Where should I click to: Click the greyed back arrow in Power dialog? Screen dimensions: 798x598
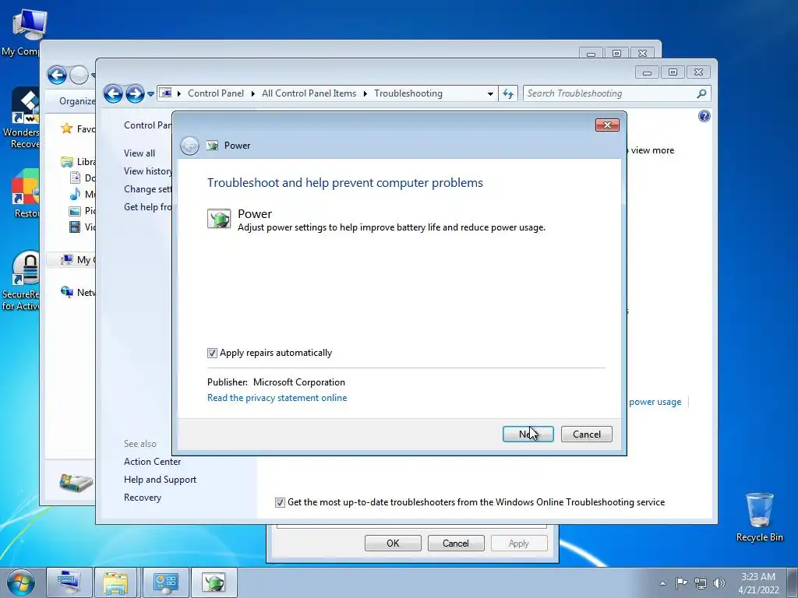pyautogui.click(x=189, y=146)
